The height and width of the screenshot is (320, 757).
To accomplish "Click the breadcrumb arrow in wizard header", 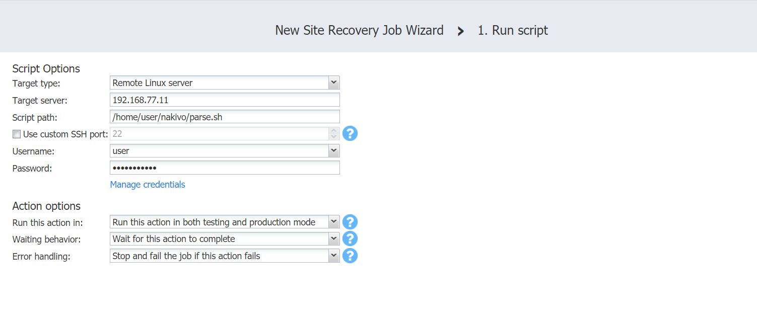I will [x=460, y=31].
